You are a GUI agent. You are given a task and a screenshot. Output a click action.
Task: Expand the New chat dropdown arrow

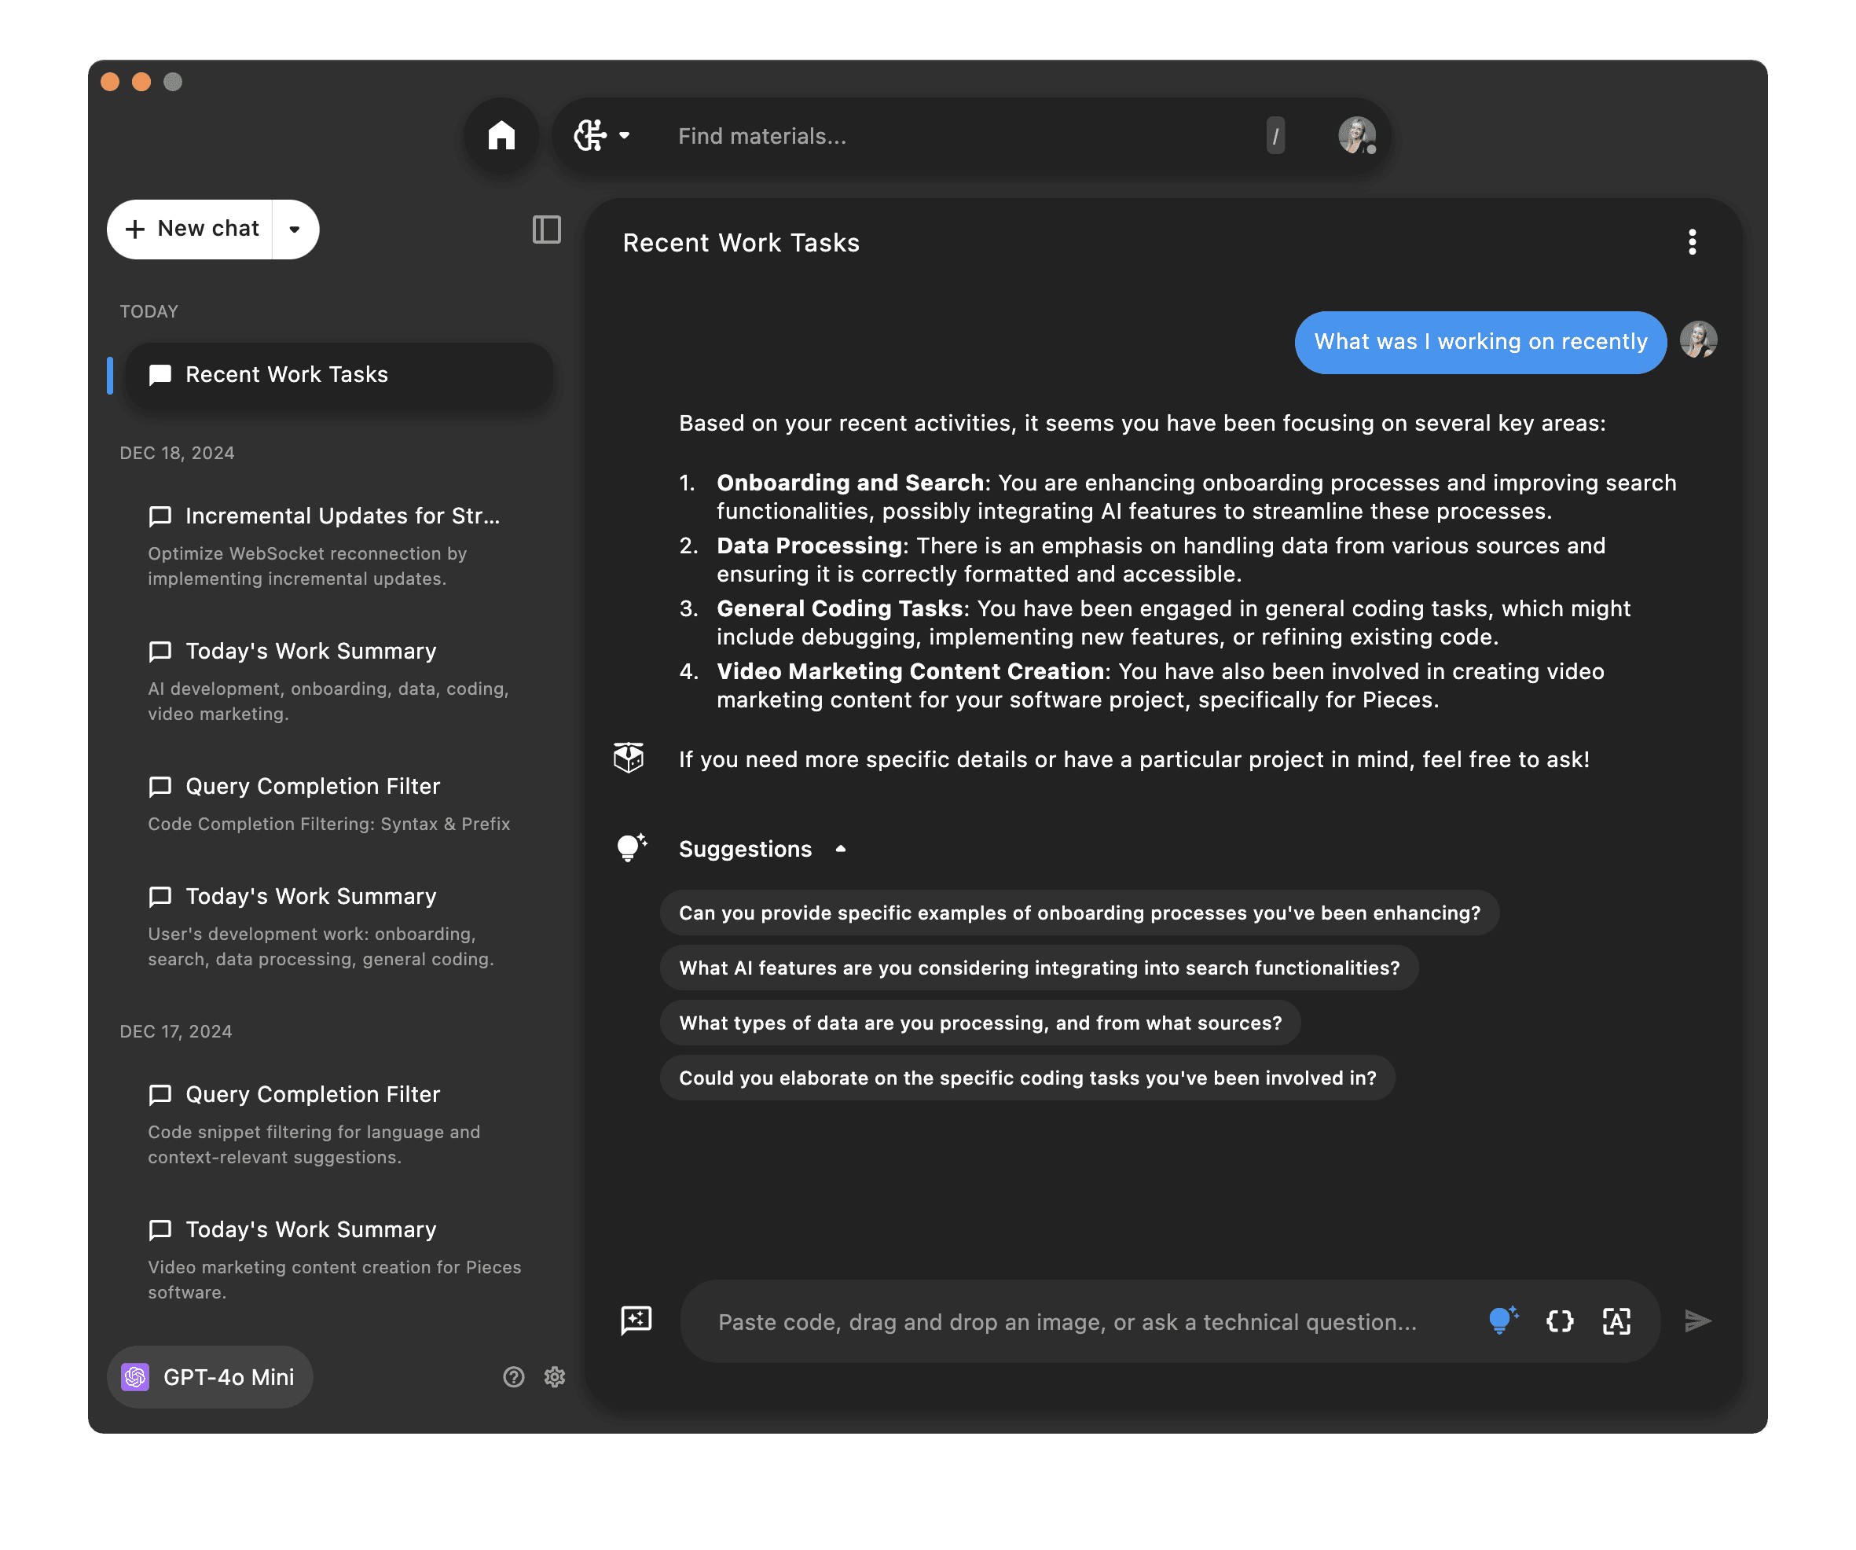295,229
